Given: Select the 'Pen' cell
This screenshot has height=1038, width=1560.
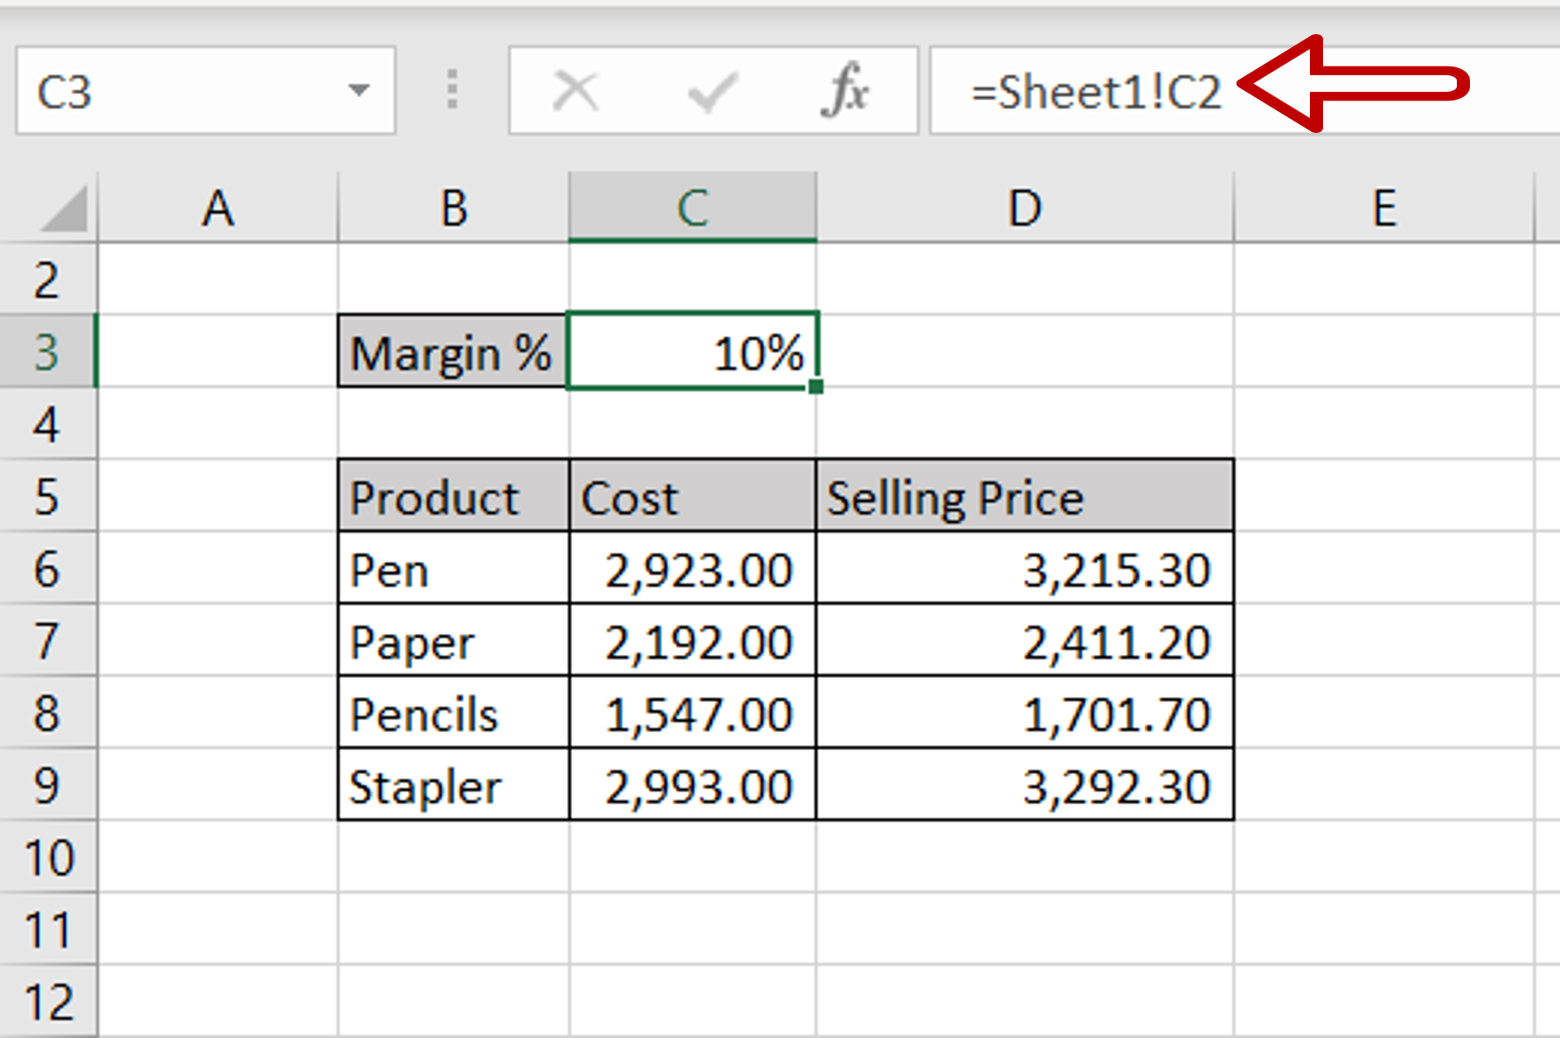Looking at the screenshot, I should point(453,568).
